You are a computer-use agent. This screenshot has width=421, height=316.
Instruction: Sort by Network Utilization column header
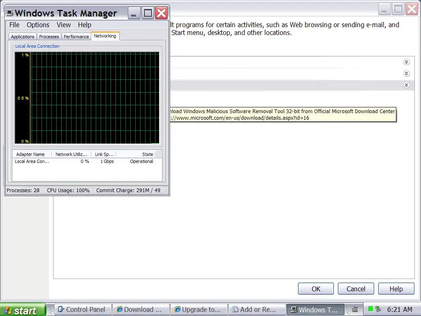pyautogui.click(x=71, y=154)
